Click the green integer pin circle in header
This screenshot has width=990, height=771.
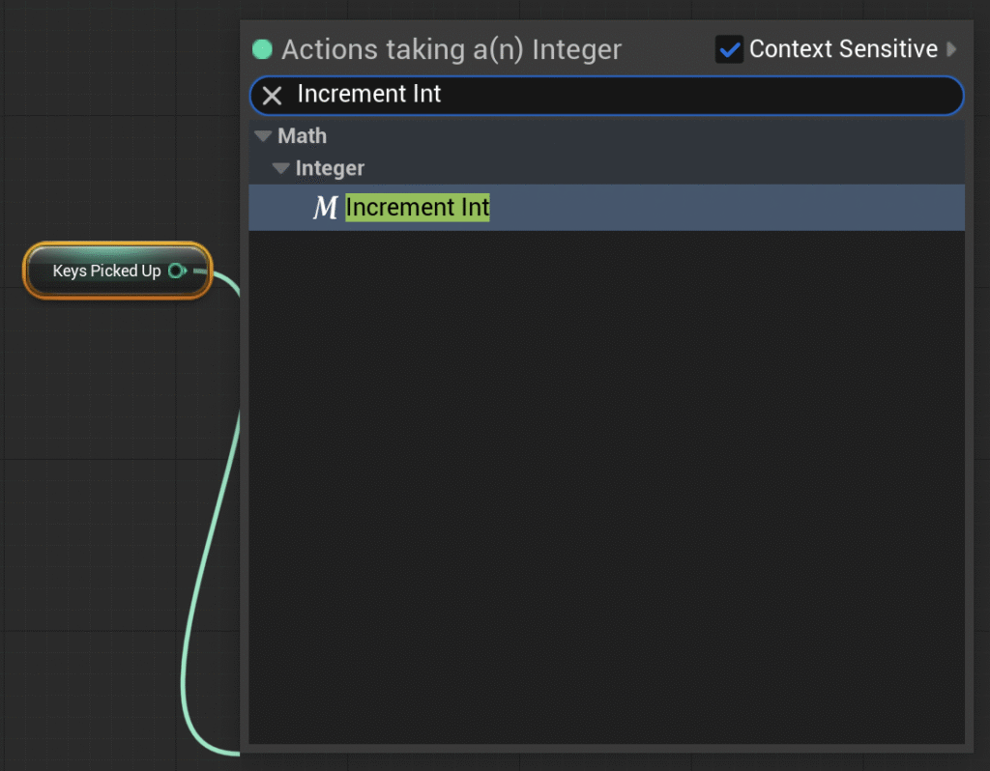262,49
